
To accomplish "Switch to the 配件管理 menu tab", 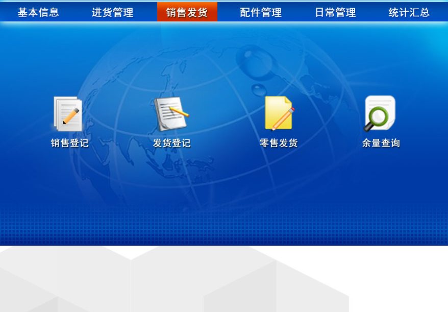I will (261, 12).
